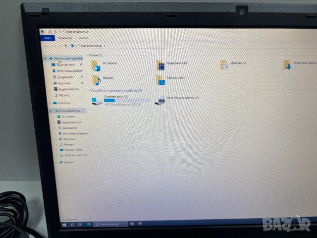Screen dimensions: 317x238
Task: Click the Forward navigation arrow
Action: pos(54,46)
